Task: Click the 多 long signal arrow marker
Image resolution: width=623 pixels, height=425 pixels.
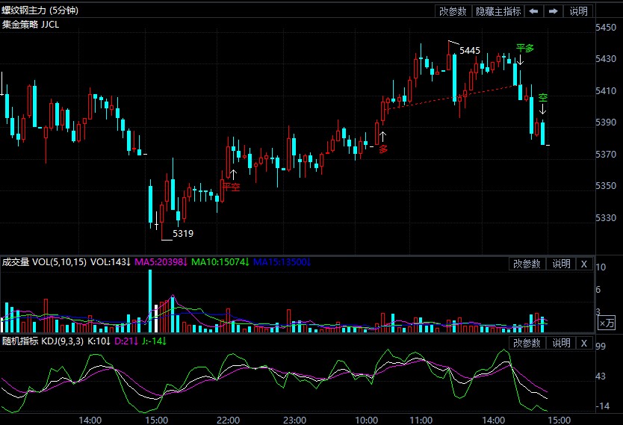Action: 383,137
